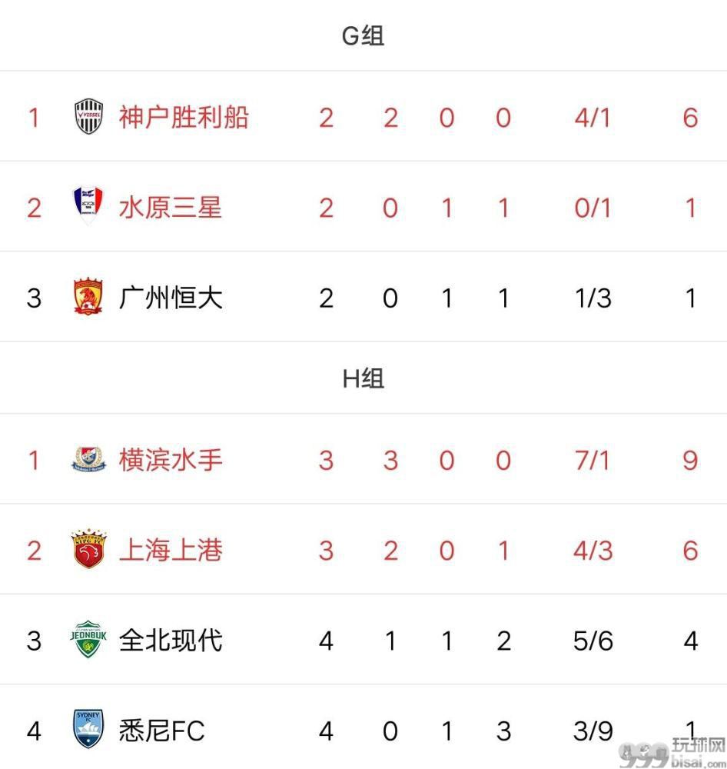Viewport: 727px width, 769px height.
Task: Open the 神户胜利船 team page
Action: [x=184, y=117]
